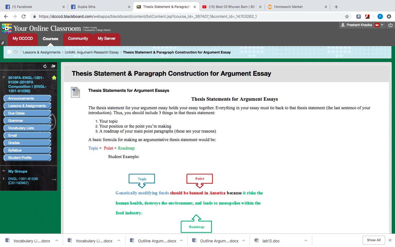This screenshot has width=395, height=247.
Task: Click Unit#4: Argument-Research Essay breadcrumb link
Action: tap(92, 52)
